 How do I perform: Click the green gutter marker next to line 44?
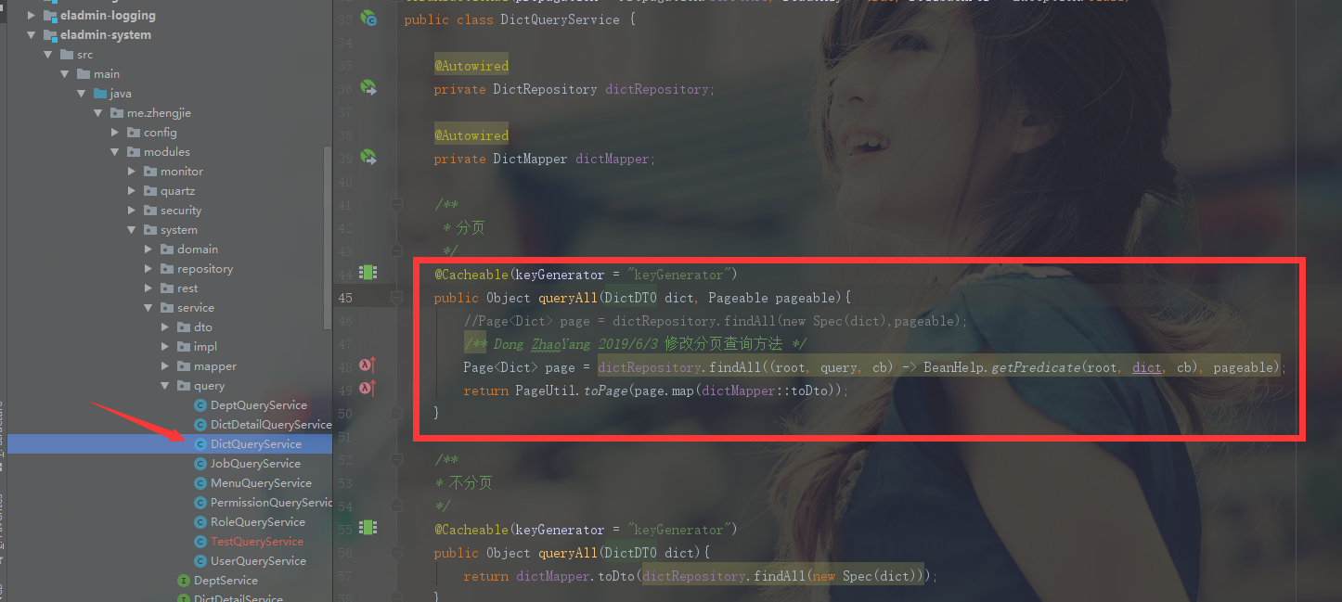(x=367, y=274)
